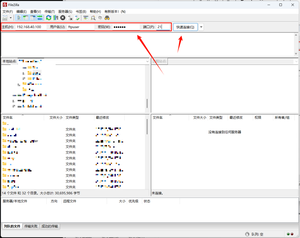
Task: Toggle the local directory tree view
Action: (x=25, y=18)
